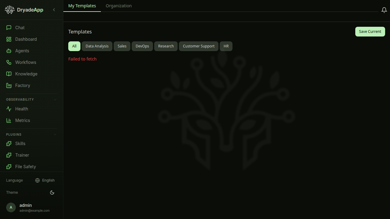Collapse the Plugins section
The image size is (390, 219).
[55, 134]
